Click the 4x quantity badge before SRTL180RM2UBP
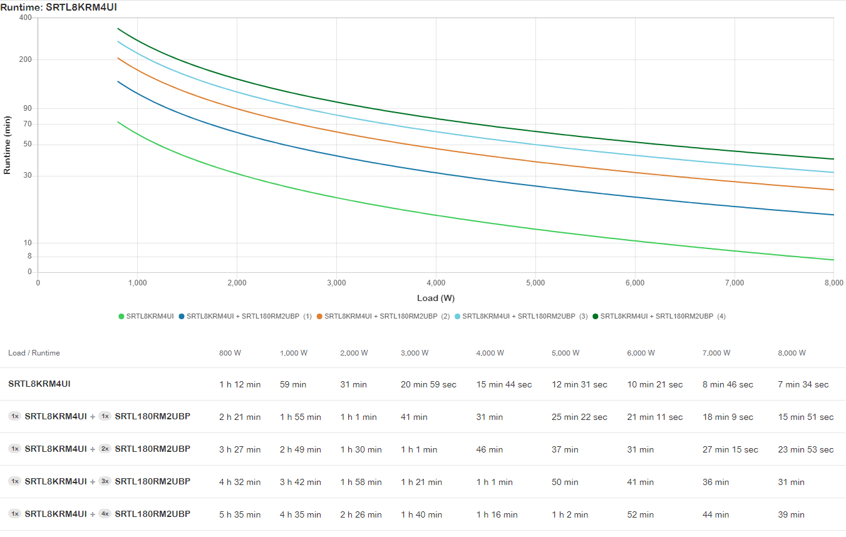The height and width of the screenshot is (537, 846). pyautogui.click(x=105, y=514)
